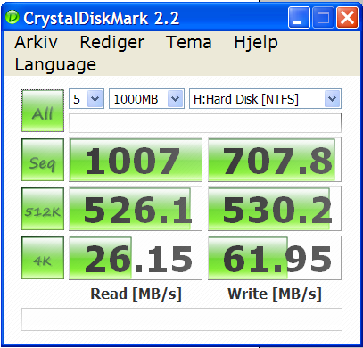
Task: Open the Hjelp menu
Action: point(256,43)
